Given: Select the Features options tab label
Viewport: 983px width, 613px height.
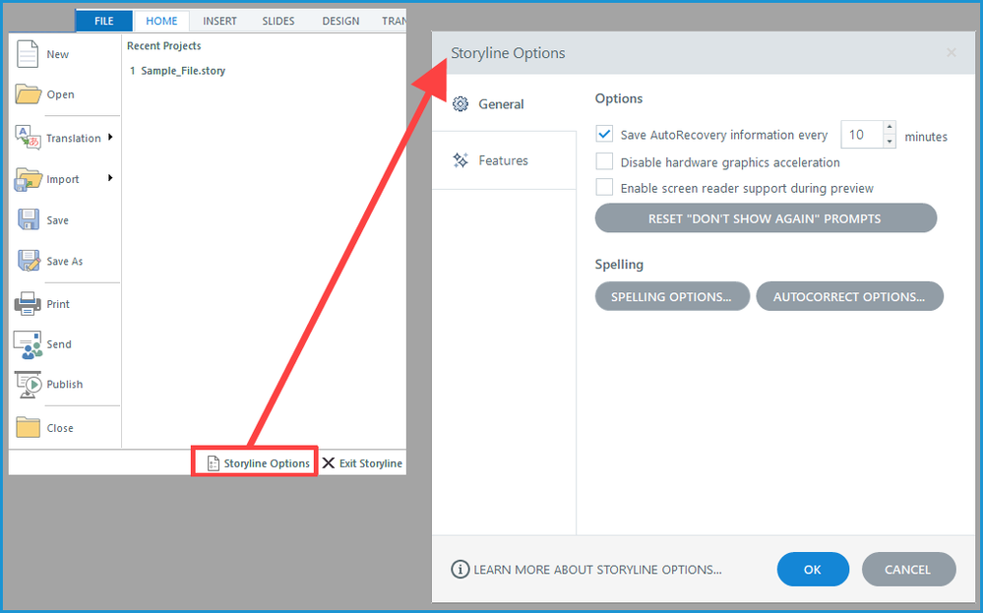Looking at the screenshot, I should click(504, 160).
